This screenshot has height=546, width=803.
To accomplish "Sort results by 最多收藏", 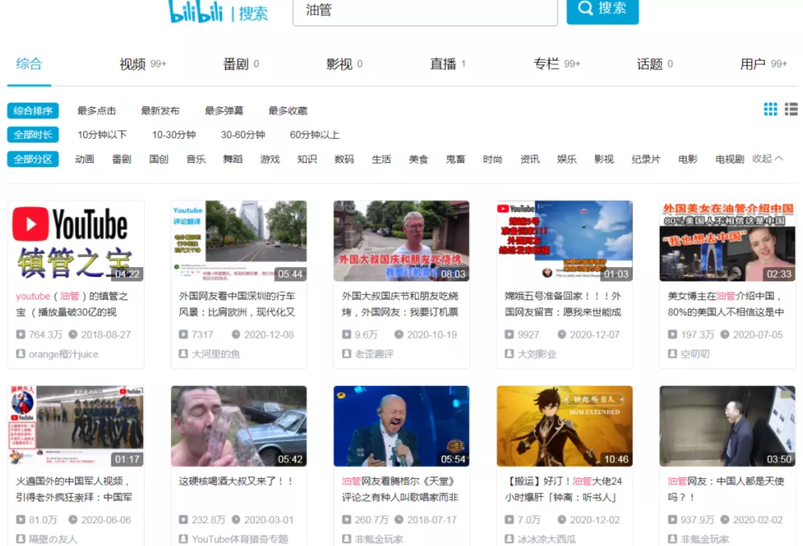I will coord(288,111).
